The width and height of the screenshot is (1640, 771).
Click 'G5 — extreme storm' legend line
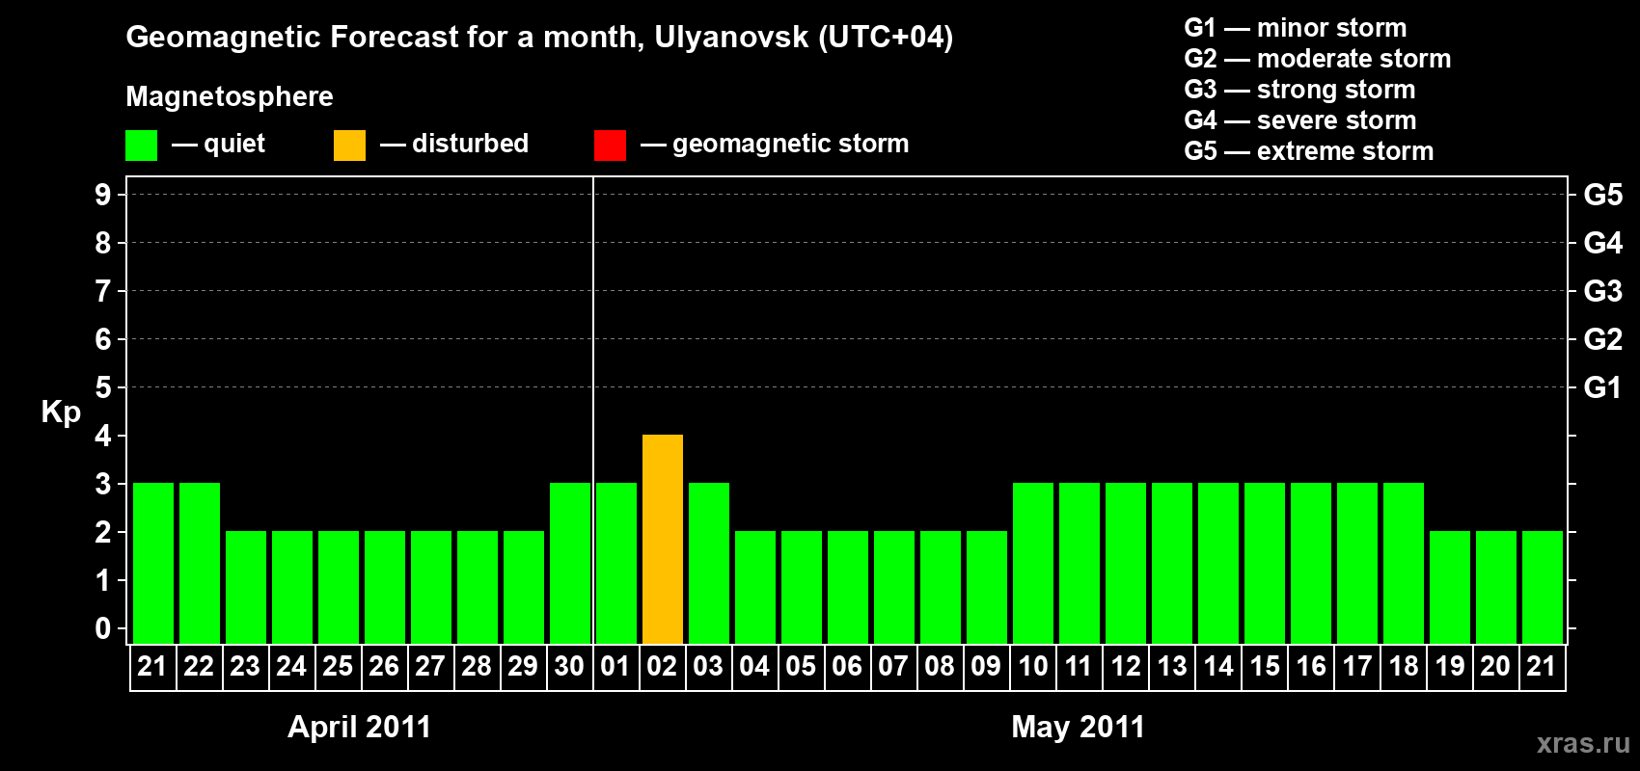click(x=1308, y=151)
